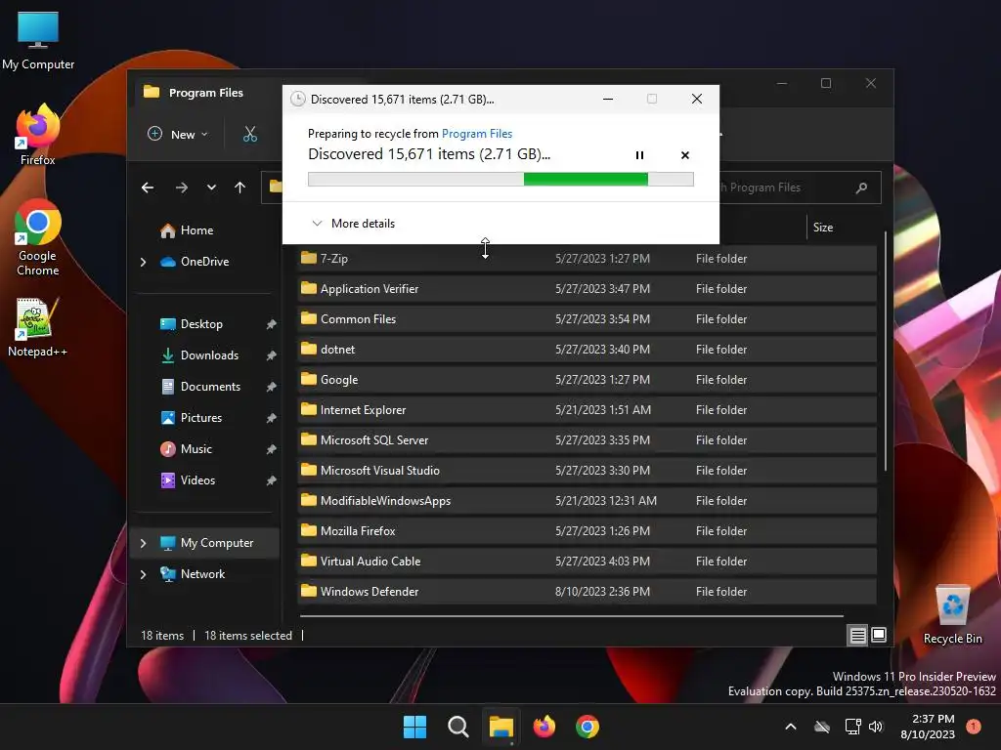1001x750 pixels.
Task: Unpin Downloads using its pin icon
Action: point(272,355)
